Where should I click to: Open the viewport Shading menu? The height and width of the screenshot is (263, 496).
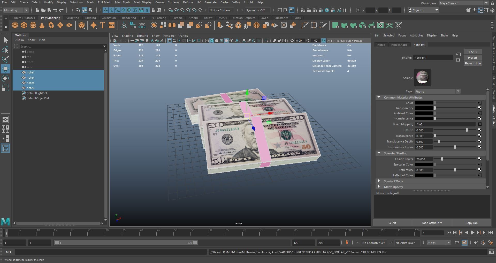point(127,36)
